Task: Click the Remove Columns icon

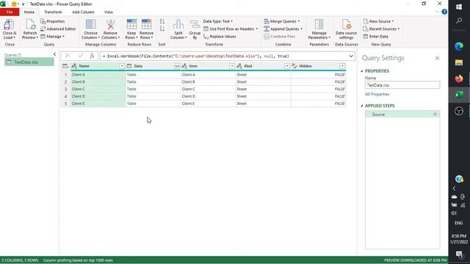Action: 111,24
